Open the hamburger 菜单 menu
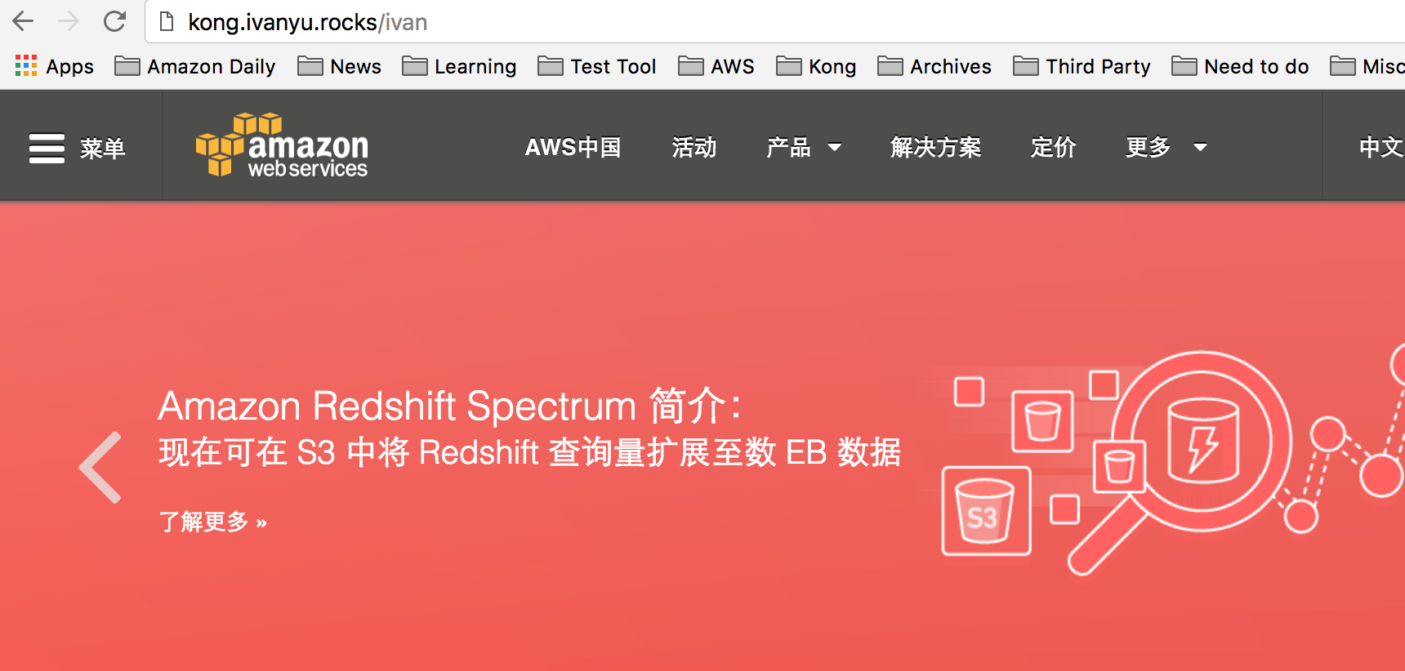The width and height of the screenshot is (1405, 671). (x=77, y=148)
